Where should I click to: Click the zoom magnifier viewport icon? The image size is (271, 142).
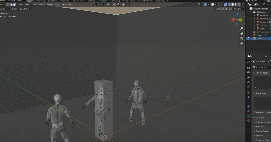[x=241, y=28]
